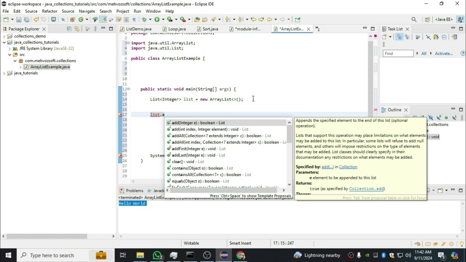Open the Project menu

tap(123, 11)
